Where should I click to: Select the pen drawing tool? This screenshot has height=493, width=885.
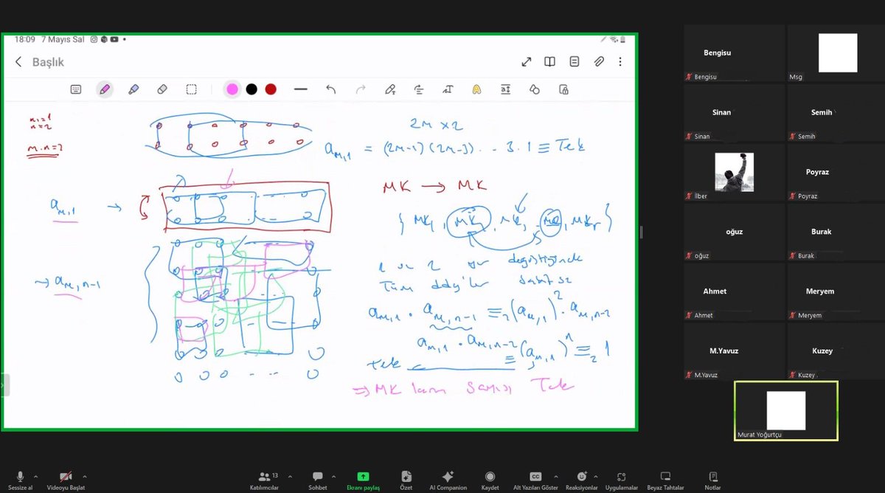point(104,89)
